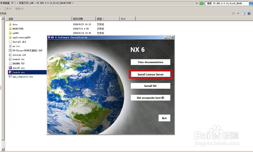Click the docs date 2008/6/23 16:15
The image size is (253, 152).
[x=82, y=24]
